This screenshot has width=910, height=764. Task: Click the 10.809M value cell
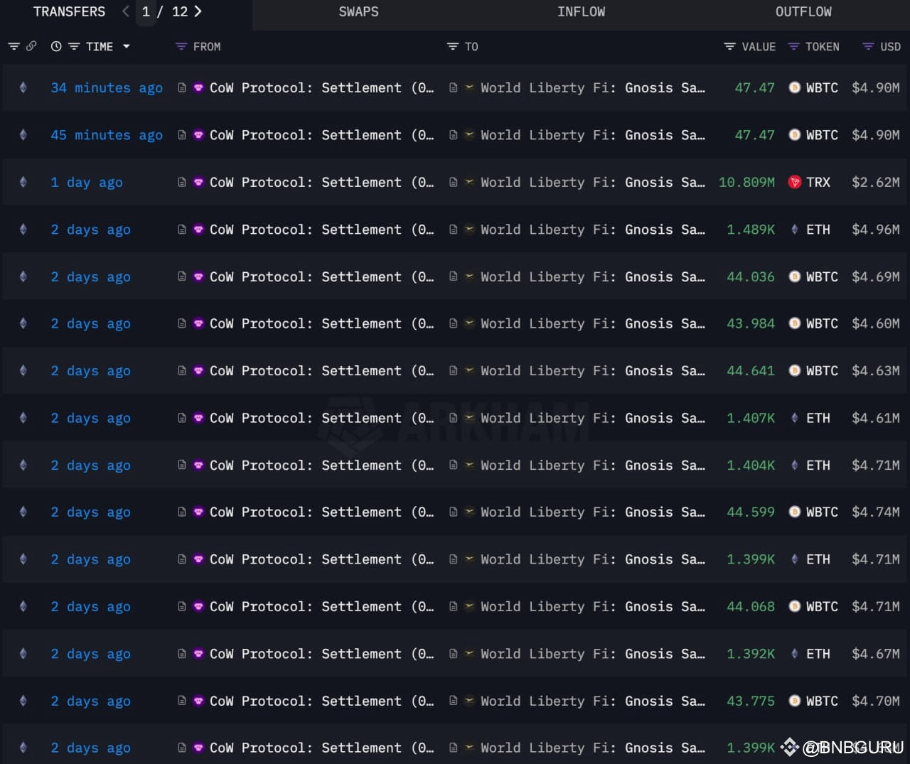(x=746, y=182)
